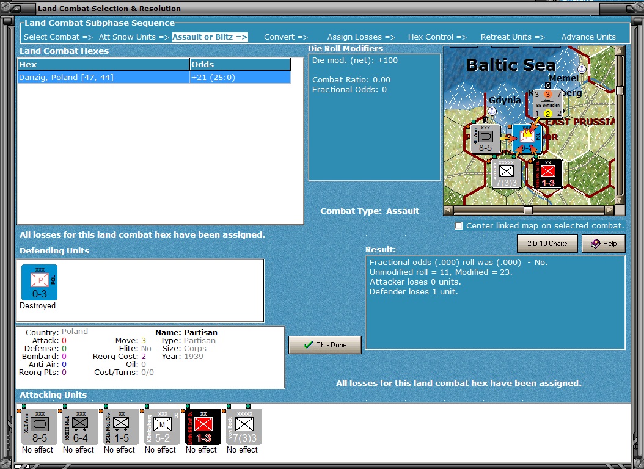
Task: Click the Assign Losses subphase label
Action: coord(361,37)
